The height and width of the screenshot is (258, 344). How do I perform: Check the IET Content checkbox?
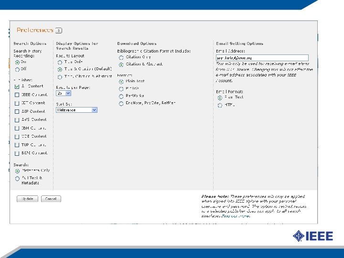pos(17,103)
